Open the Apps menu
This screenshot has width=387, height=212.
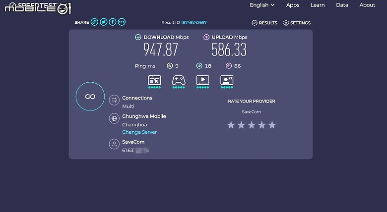tap(293, 5)
